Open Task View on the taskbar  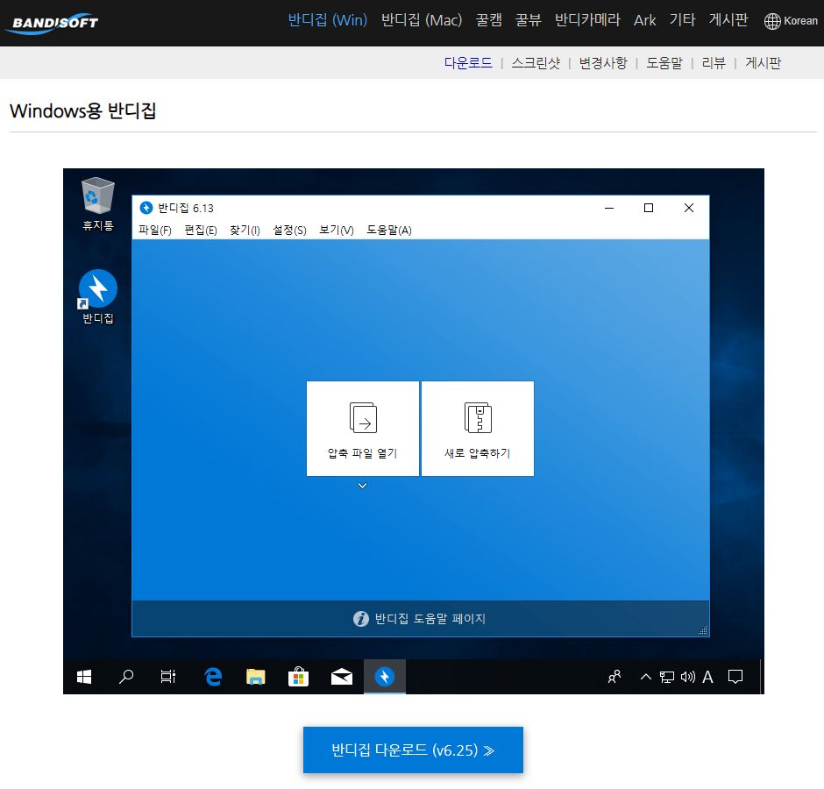click(x=168, y=677)
